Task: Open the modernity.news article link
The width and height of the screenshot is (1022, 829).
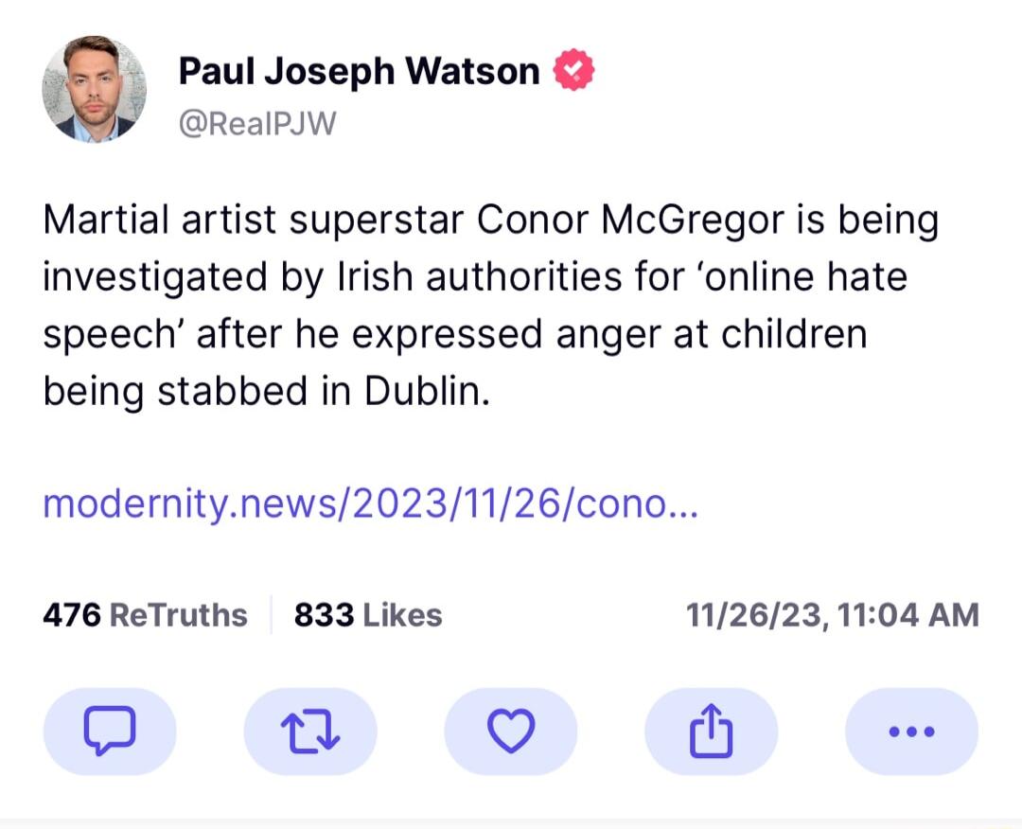Action: tap(369, 506)
